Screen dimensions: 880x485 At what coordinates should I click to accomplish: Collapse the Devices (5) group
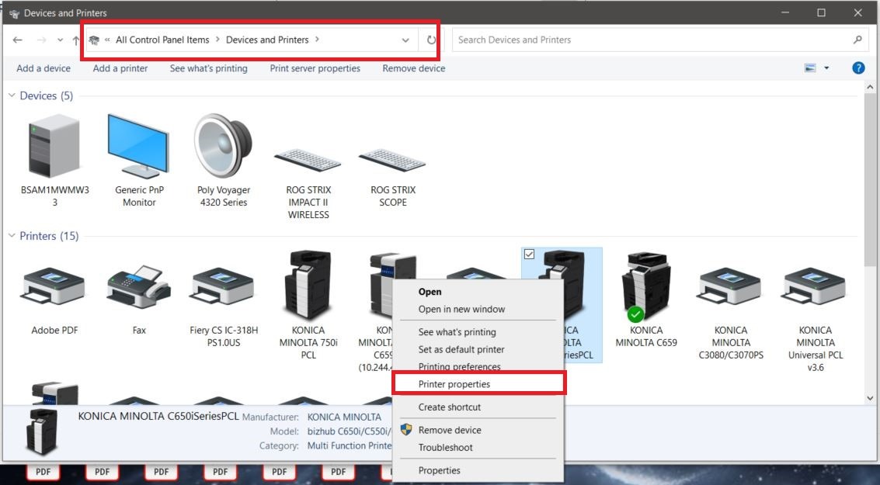pos(12,95)
